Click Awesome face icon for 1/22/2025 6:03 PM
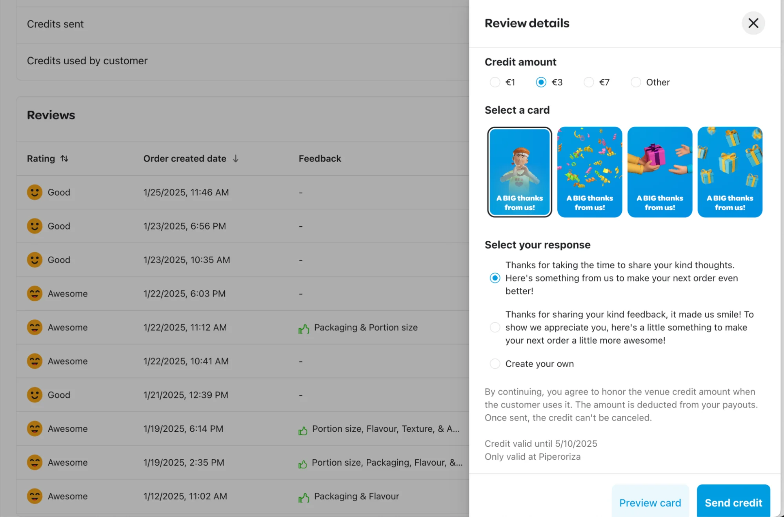This screenshot has width=784, height=517. click(x=35, y=293)
